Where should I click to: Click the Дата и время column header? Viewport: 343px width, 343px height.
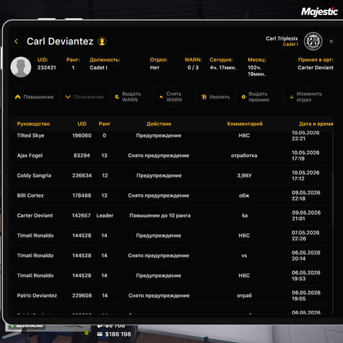click(316, 124)
